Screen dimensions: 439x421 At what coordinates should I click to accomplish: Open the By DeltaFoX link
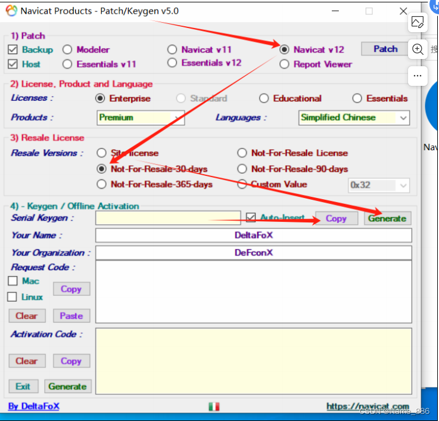pyautogui.click(x=34, y=406)
